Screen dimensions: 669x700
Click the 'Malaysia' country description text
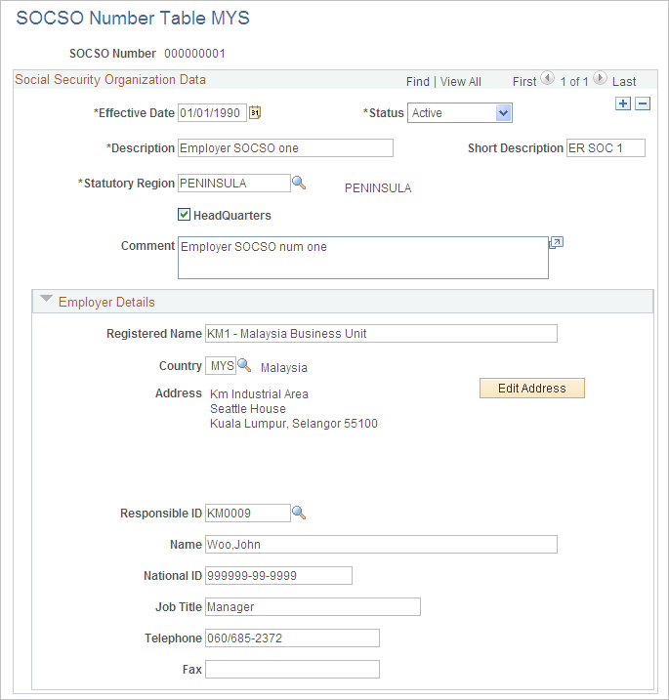coord(284,367)
